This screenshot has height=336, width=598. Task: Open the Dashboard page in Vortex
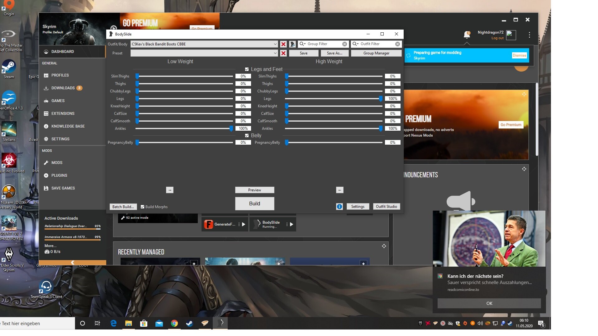(72, 52)
